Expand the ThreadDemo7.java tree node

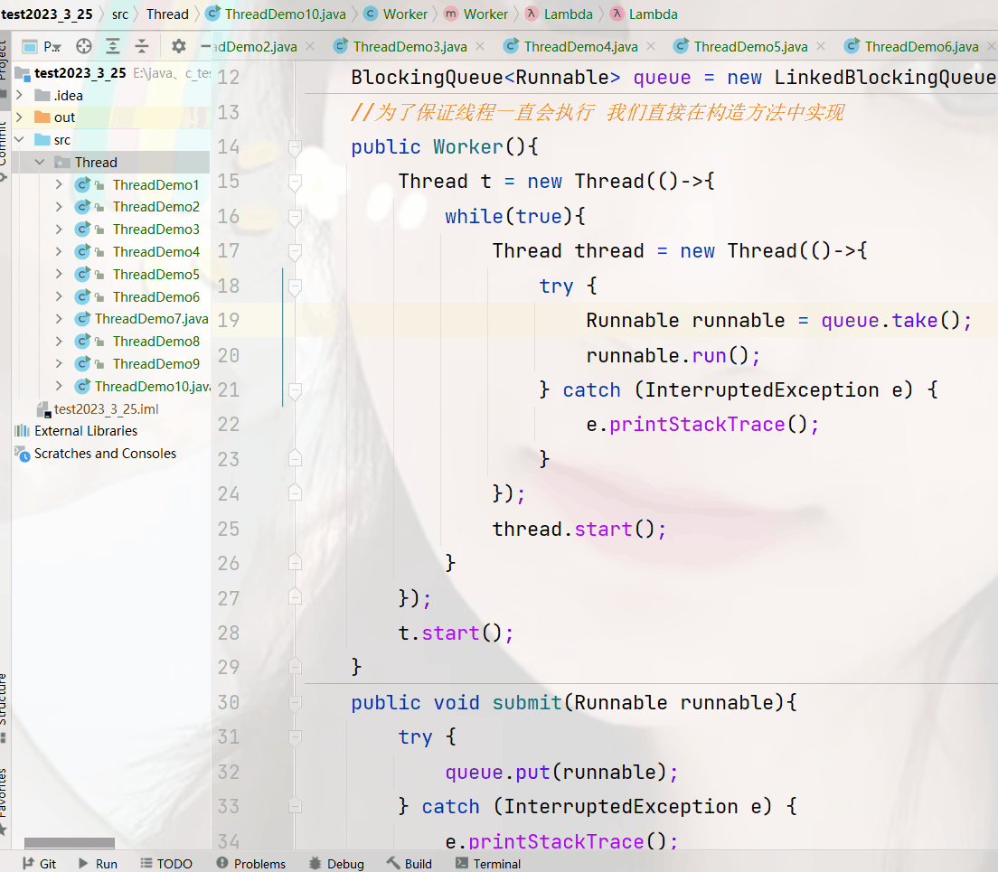click(59, 319)
